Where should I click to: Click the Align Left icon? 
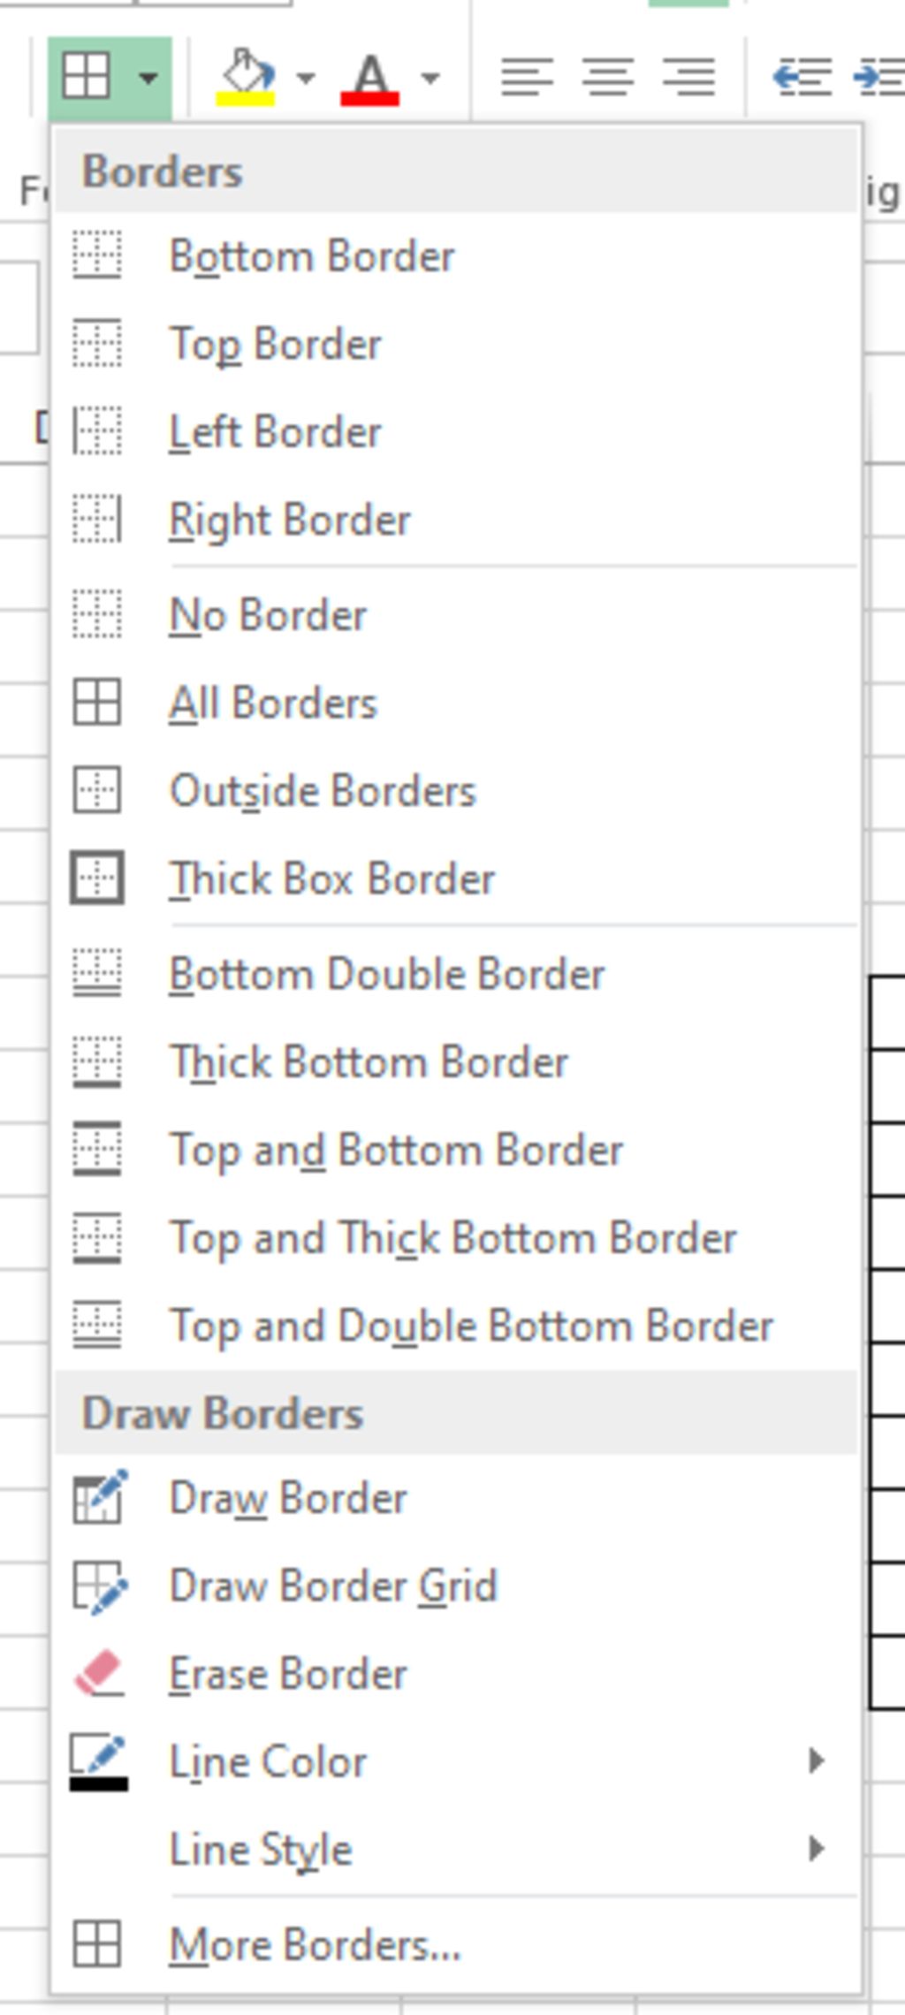pos(527,78)
